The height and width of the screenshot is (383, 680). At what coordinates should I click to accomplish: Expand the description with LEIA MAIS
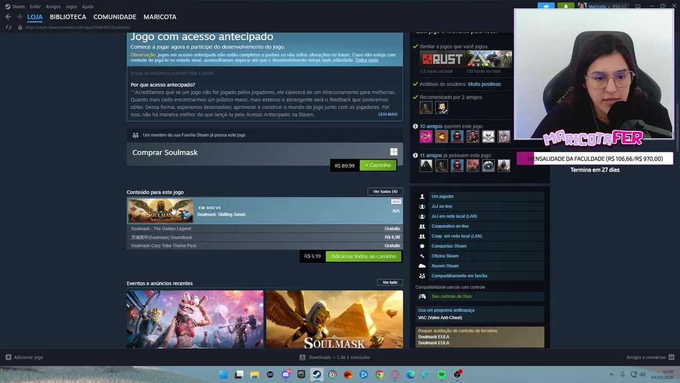pyautogui.click(x=388, y=114)
